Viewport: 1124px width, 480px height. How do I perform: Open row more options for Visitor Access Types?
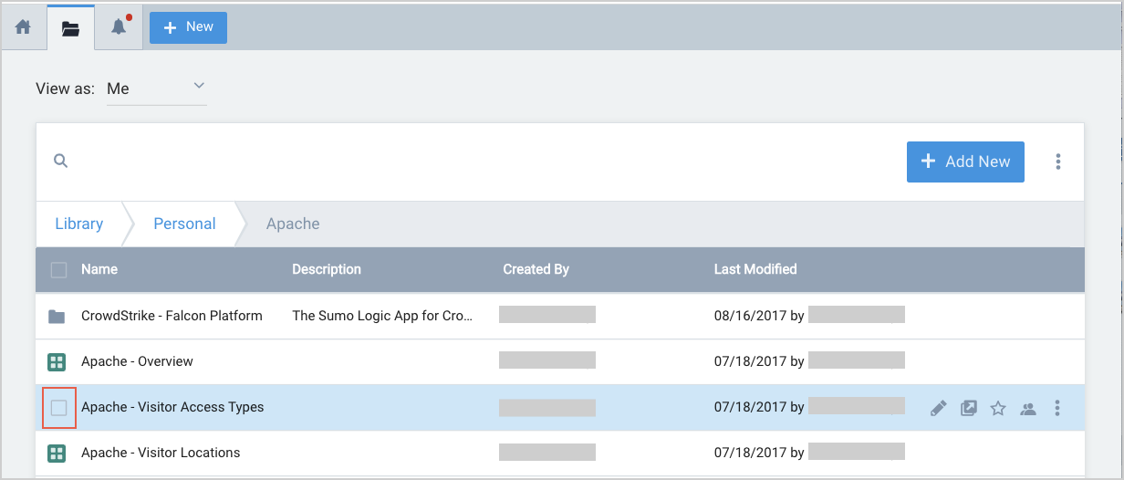tap(1057, 409)
